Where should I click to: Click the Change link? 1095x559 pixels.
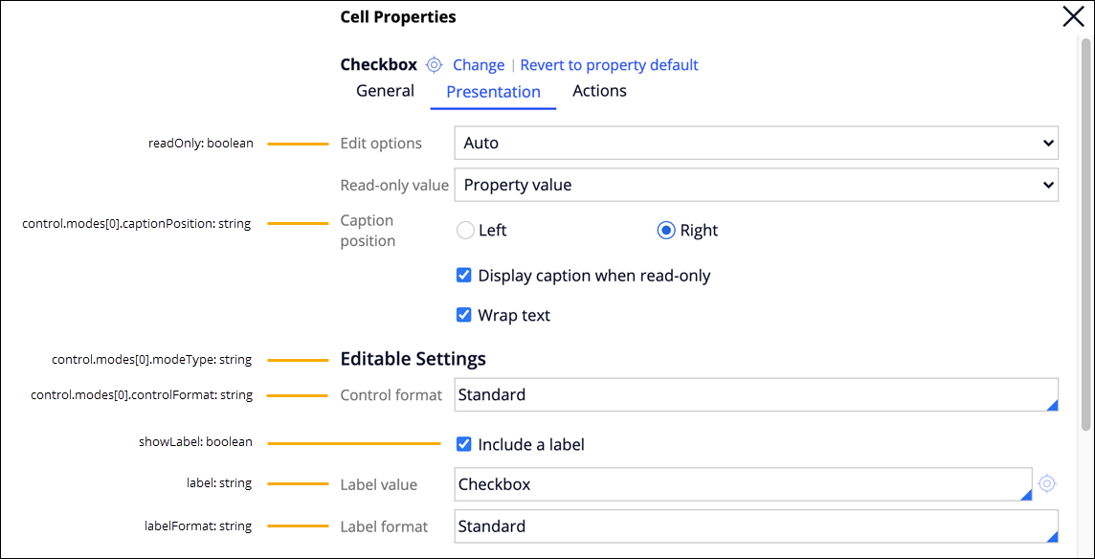[x=479, y=65]
